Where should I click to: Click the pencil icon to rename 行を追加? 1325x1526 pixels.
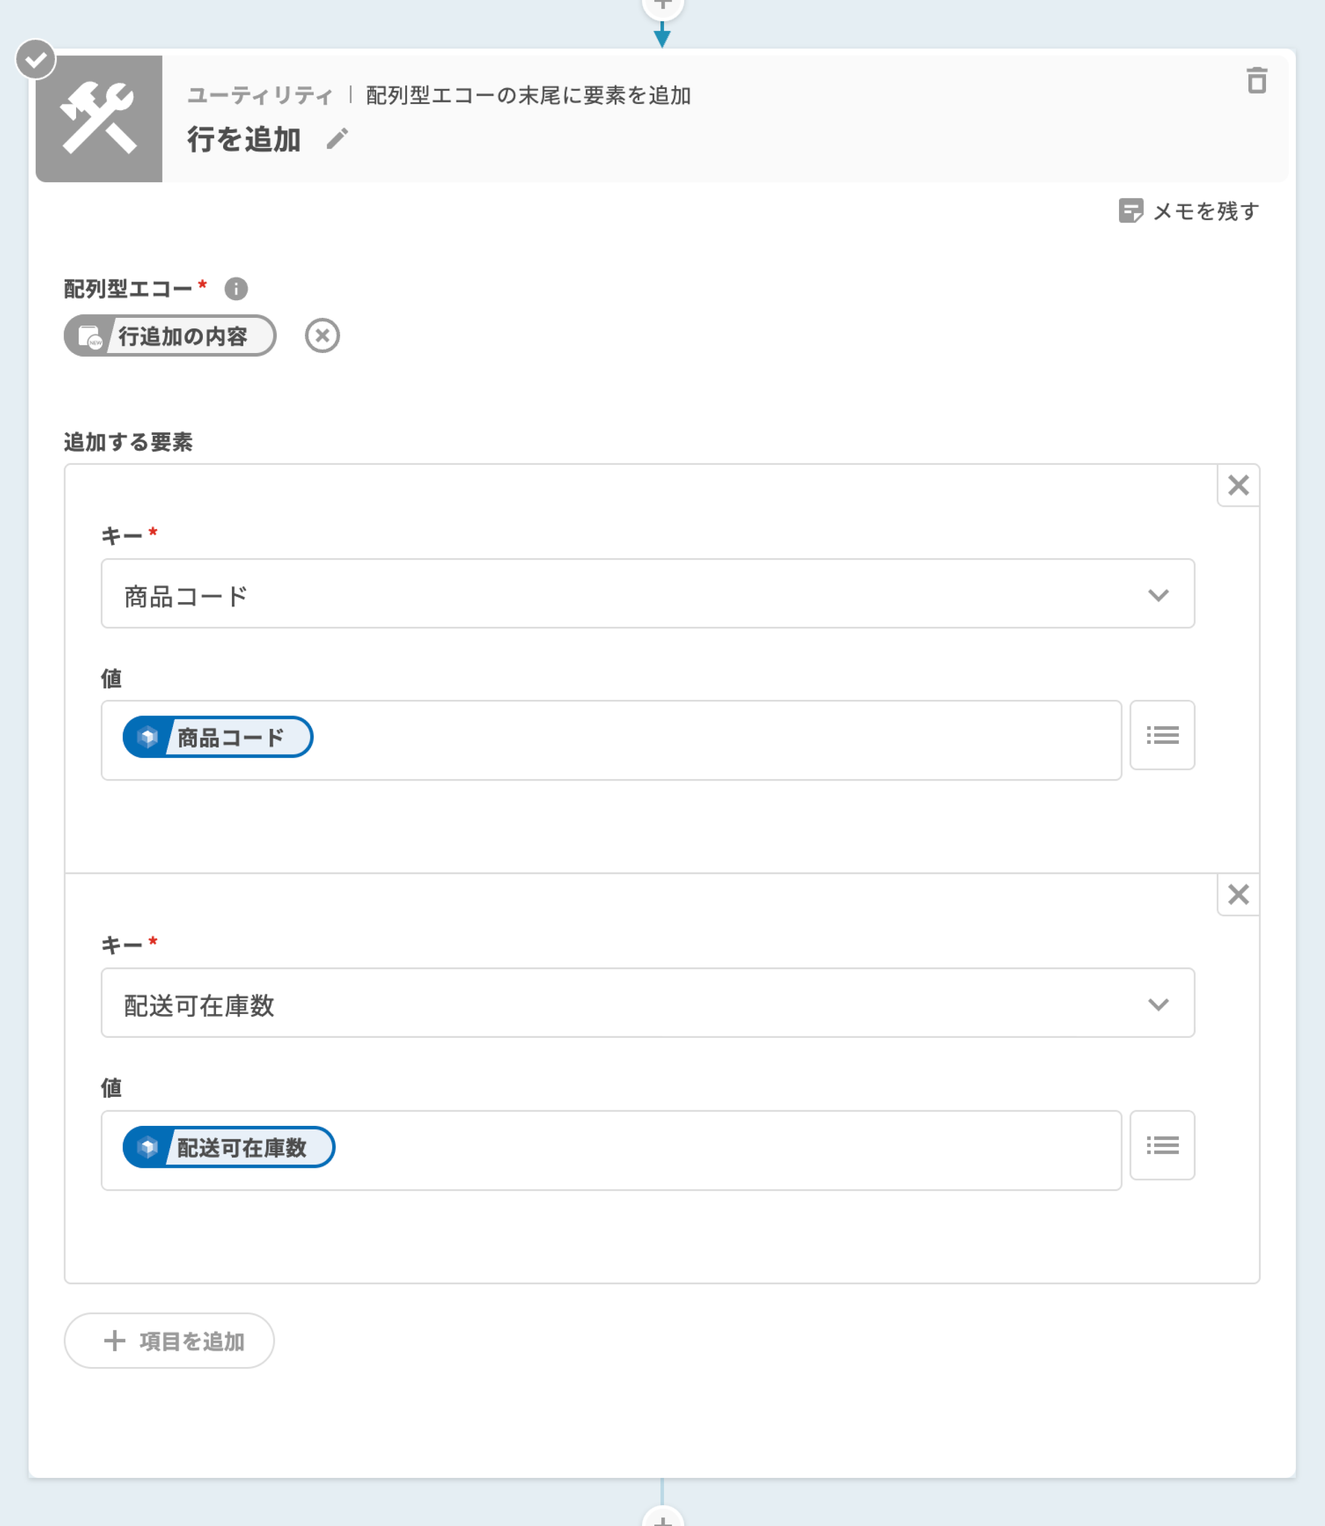pos(337,139)
